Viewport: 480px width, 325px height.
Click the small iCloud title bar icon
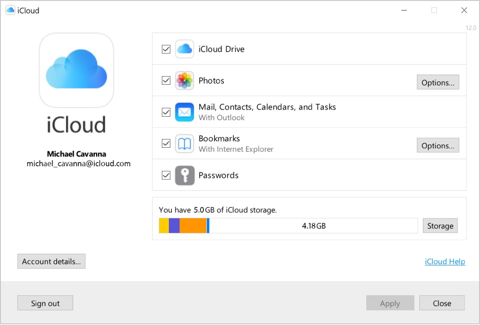point(10,11)
